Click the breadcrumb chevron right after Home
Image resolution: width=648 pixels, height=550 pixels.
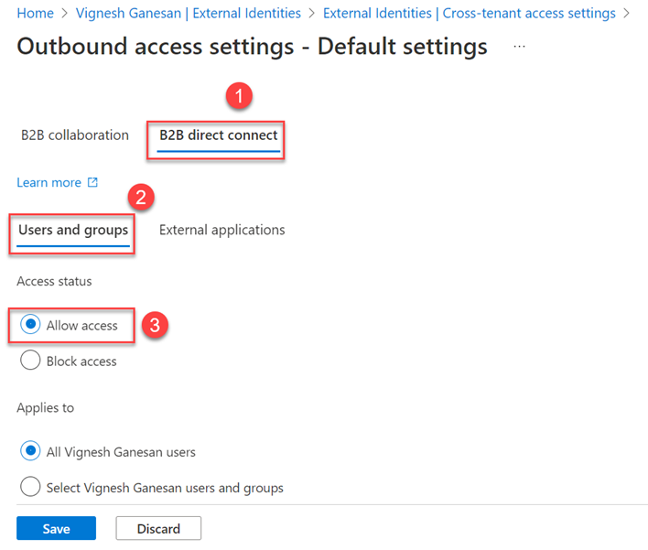65,14
